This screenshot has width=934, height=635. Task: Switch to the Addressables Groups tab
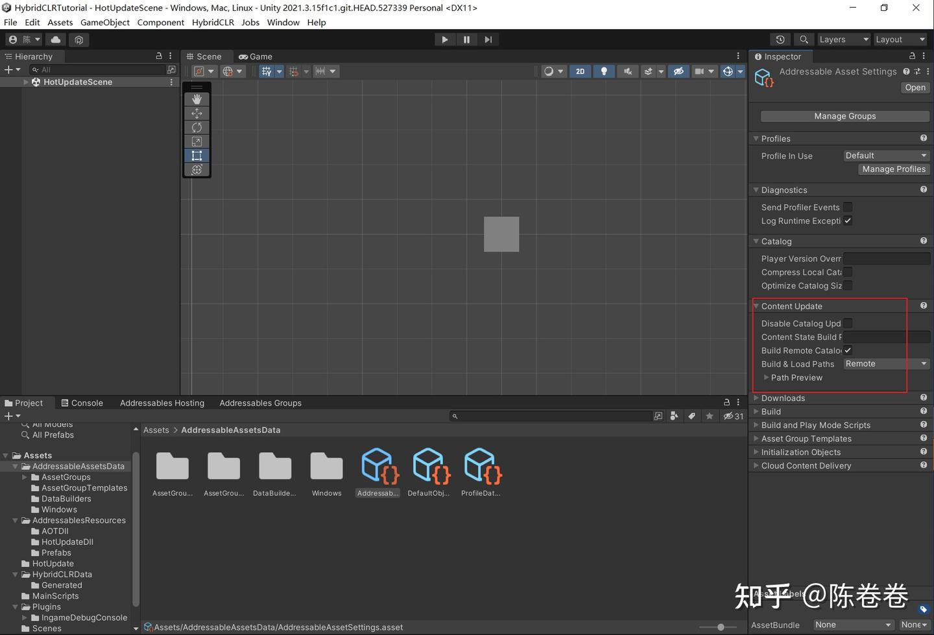click(x=260, y=403)
